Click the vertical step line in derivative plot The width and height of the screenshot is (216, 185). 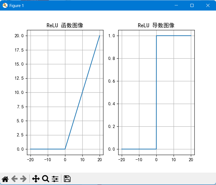[x=156, y=92]
